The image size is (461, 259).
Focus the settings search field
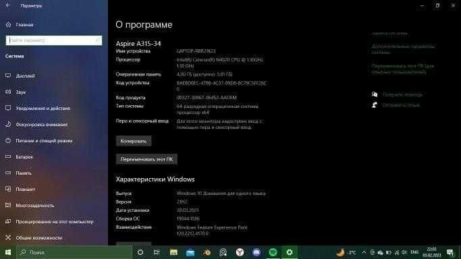[54, 40]
